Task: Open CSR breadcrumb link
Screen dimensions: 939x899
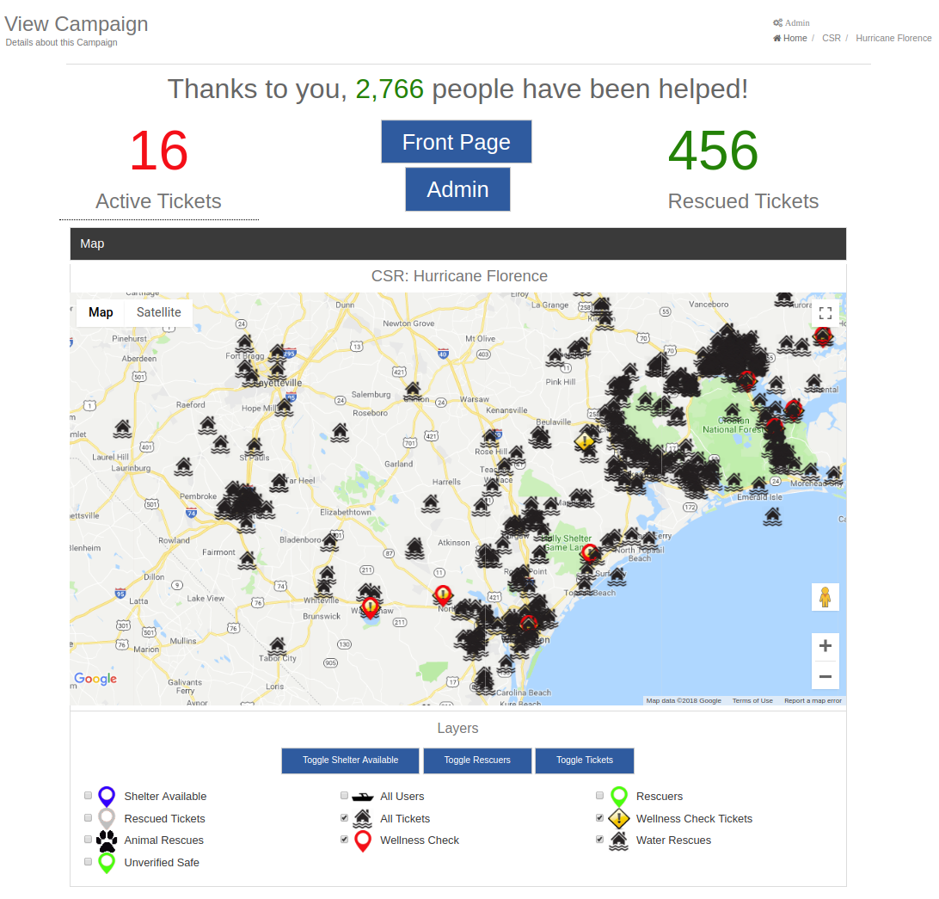Action: point(832,39)
